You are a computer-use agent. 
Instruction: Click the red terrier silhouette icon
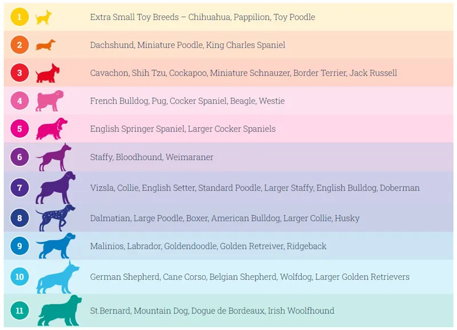[47, 73]
